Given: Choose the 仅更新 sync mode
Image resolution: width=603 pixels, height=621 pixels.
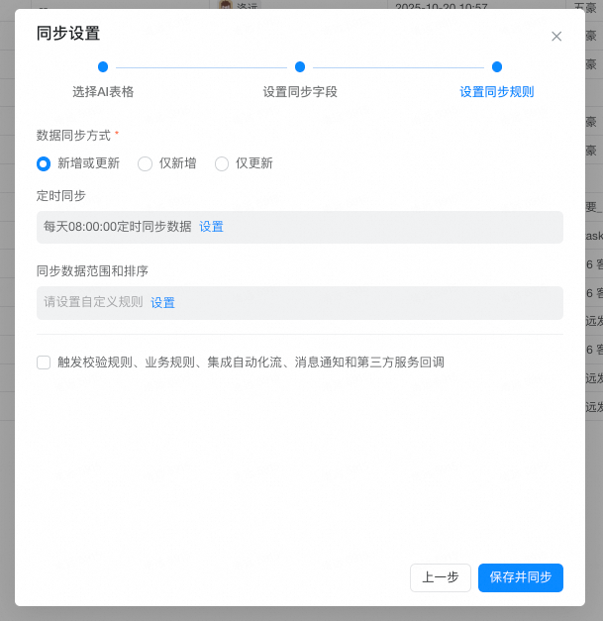Looking at the screenshot, I should (222, 163).
